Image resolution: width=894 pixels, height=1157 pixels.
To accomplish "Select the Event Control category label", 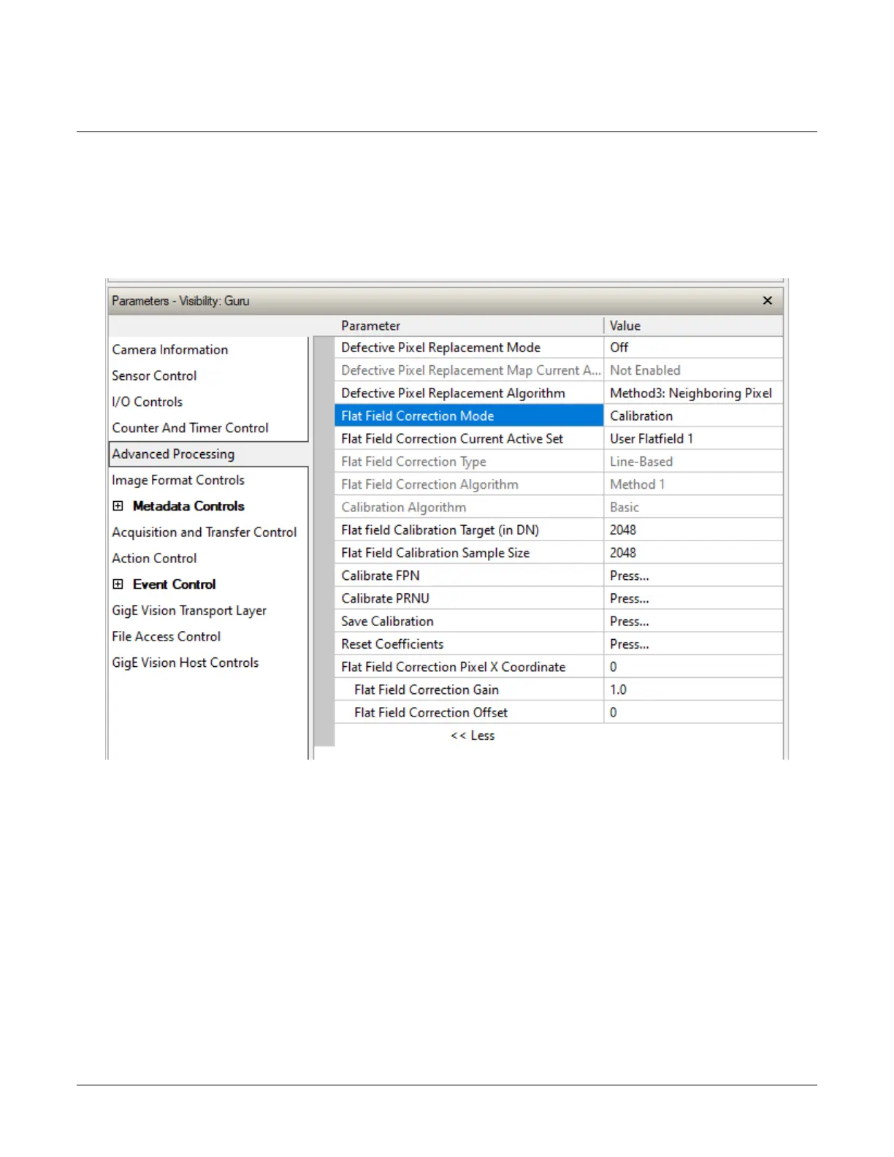I will click(x=174, y=584).
